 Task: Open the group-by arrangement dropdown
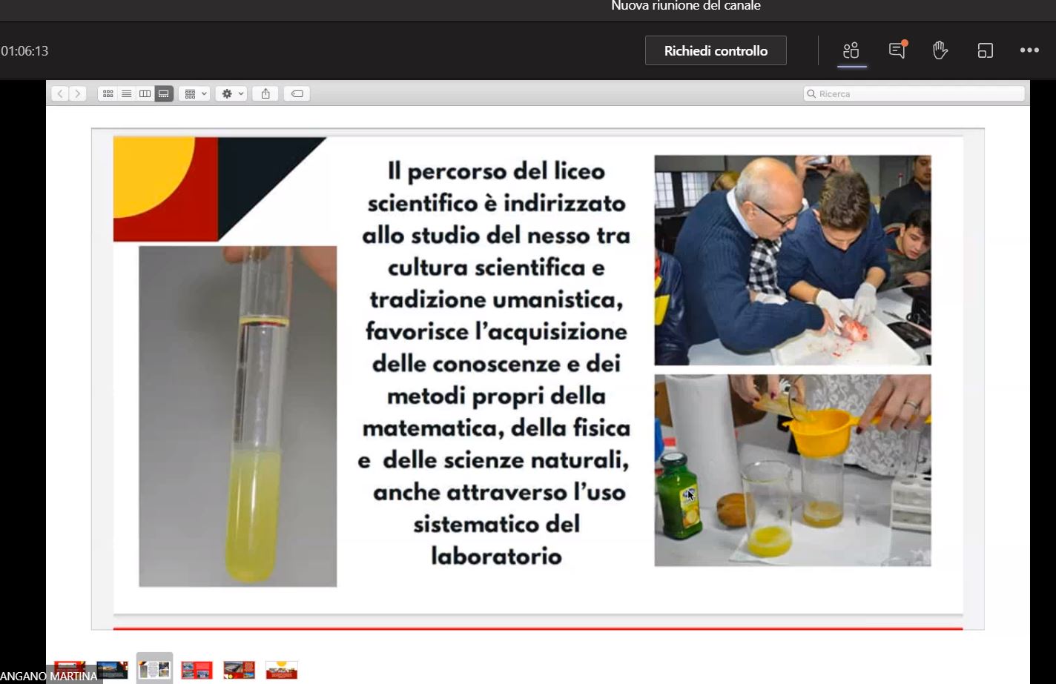click(196, 93)
